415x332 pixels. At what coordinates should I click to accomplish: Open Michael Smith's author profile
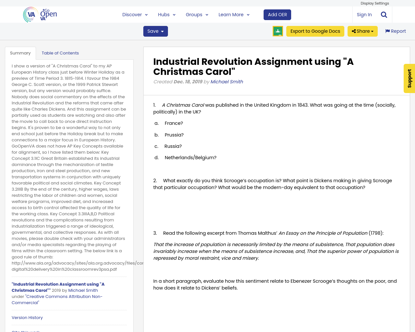(227, 81)
